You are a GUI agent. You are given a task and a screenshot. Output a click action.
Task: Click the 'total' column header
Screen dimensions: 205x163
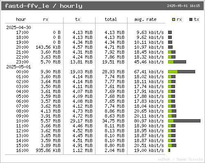[x=111, y=19]
